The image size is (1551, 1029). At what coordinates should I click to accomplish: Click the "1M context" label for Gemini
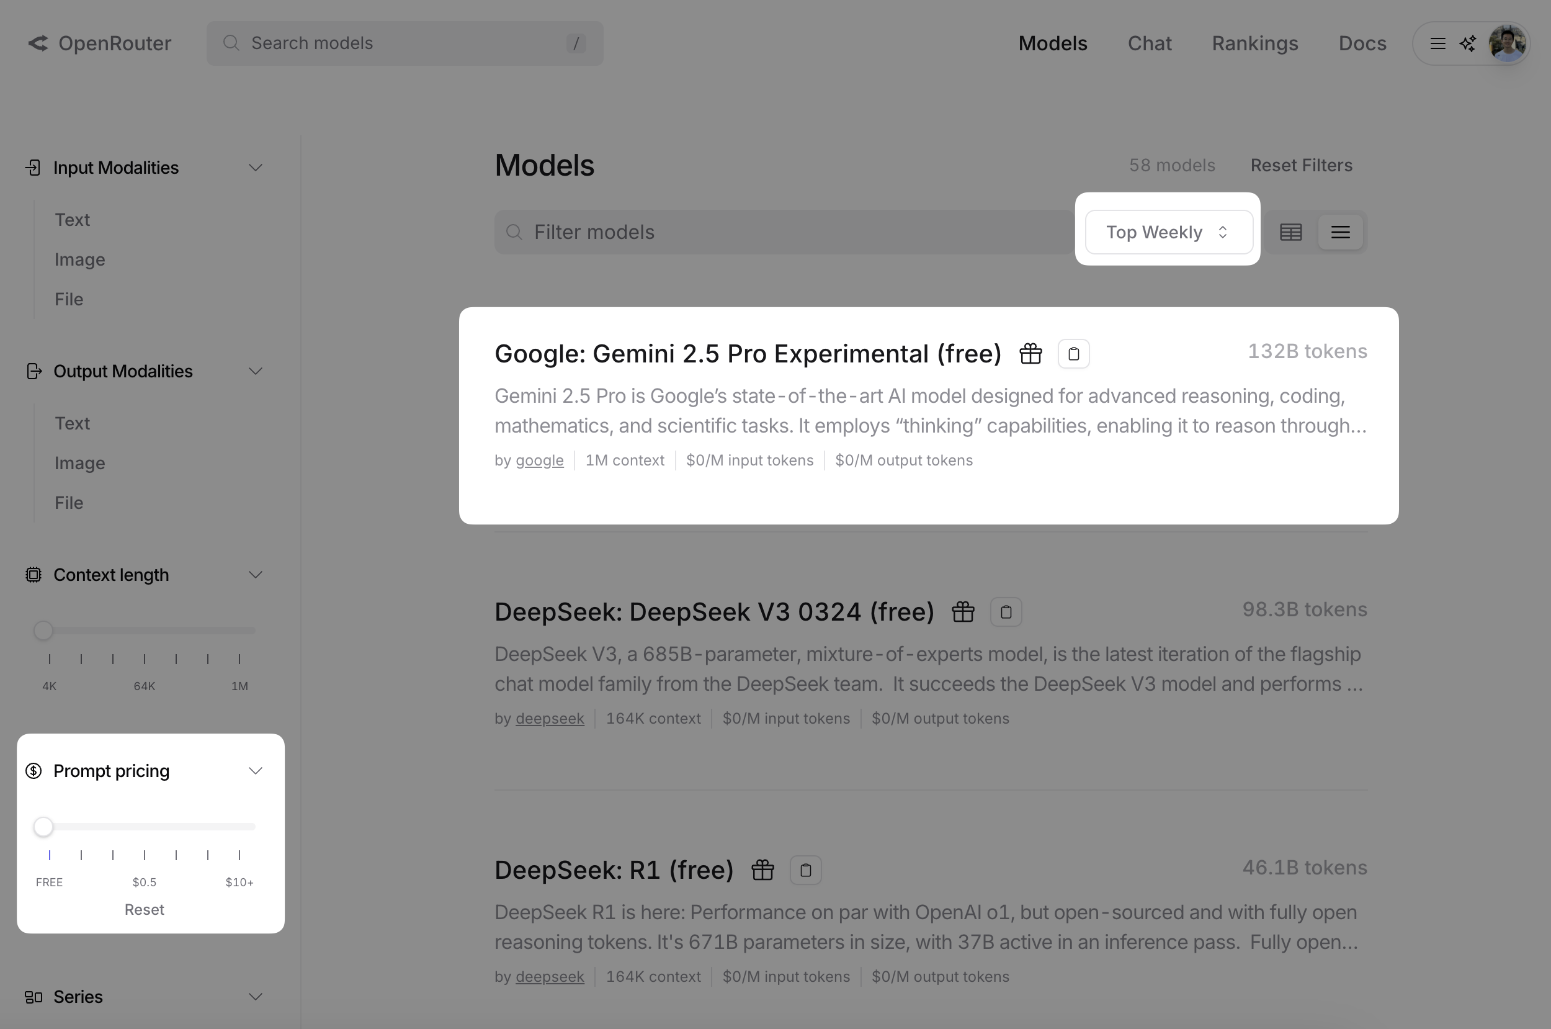point(624,461)
